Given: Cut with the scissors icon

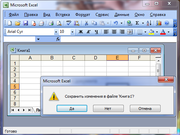Looking at the screenshot, I should (86, 23).
